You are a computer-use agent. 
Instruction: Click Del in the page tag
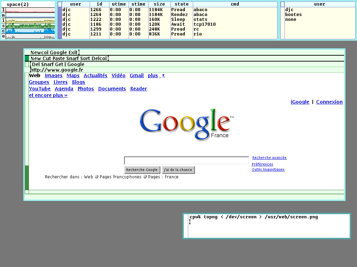pos(36,64)
